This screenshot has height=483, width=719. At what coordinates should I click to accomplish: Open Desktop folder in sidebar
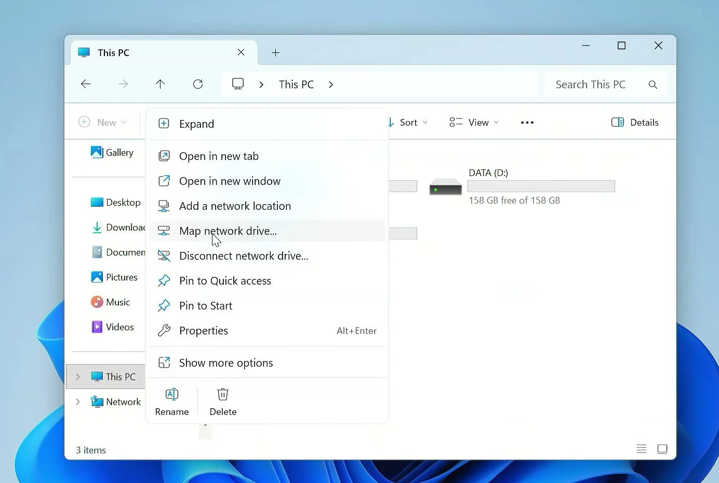click(x=115, y=203)
